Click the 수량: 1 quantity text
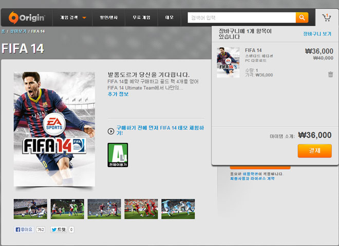 (252, 70)
